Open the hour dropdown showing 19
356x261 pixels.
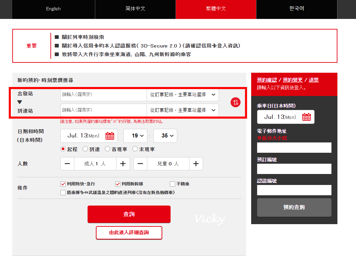(135, 135)
